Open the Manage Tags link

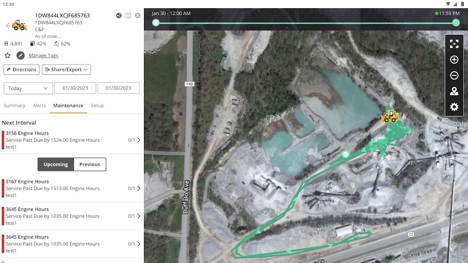pyautogui.click(x=43, y=55)
